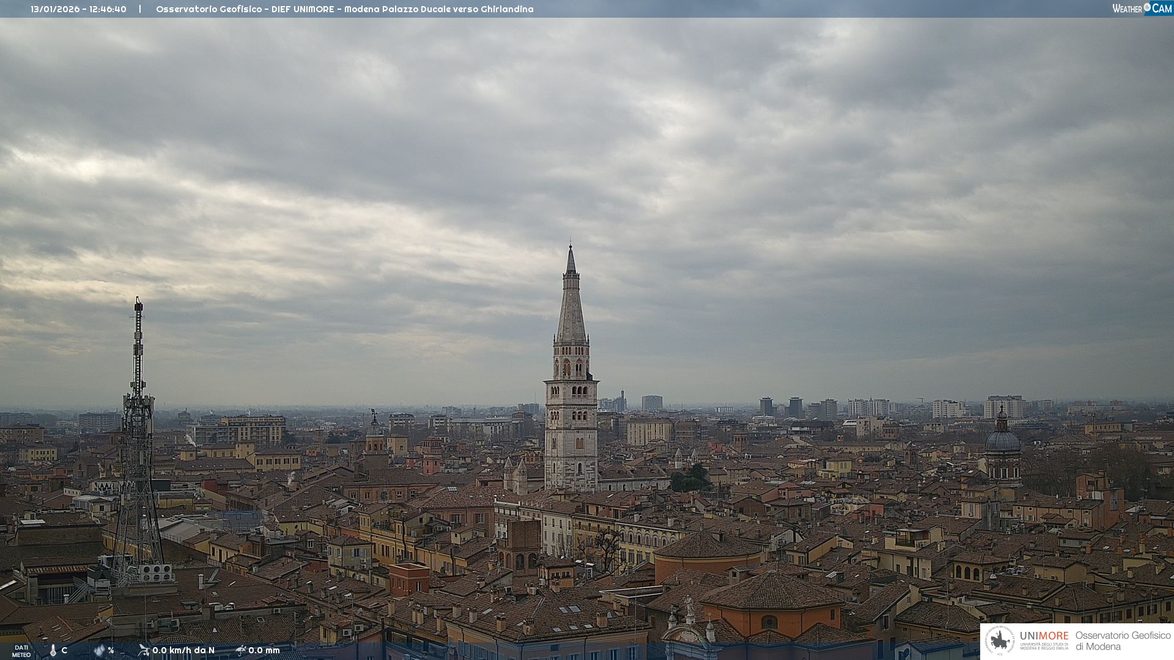
Task: Click the WeatherCam camera lens logo
Action: pyautogui.click(x=1147, y=7)
